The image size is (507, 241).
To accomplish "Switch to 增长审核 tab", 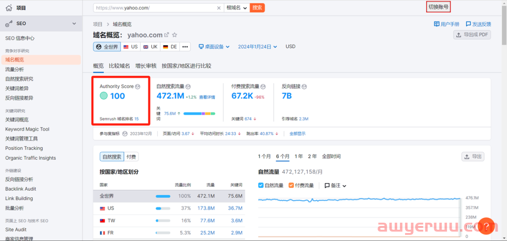I will pos(146,66).
